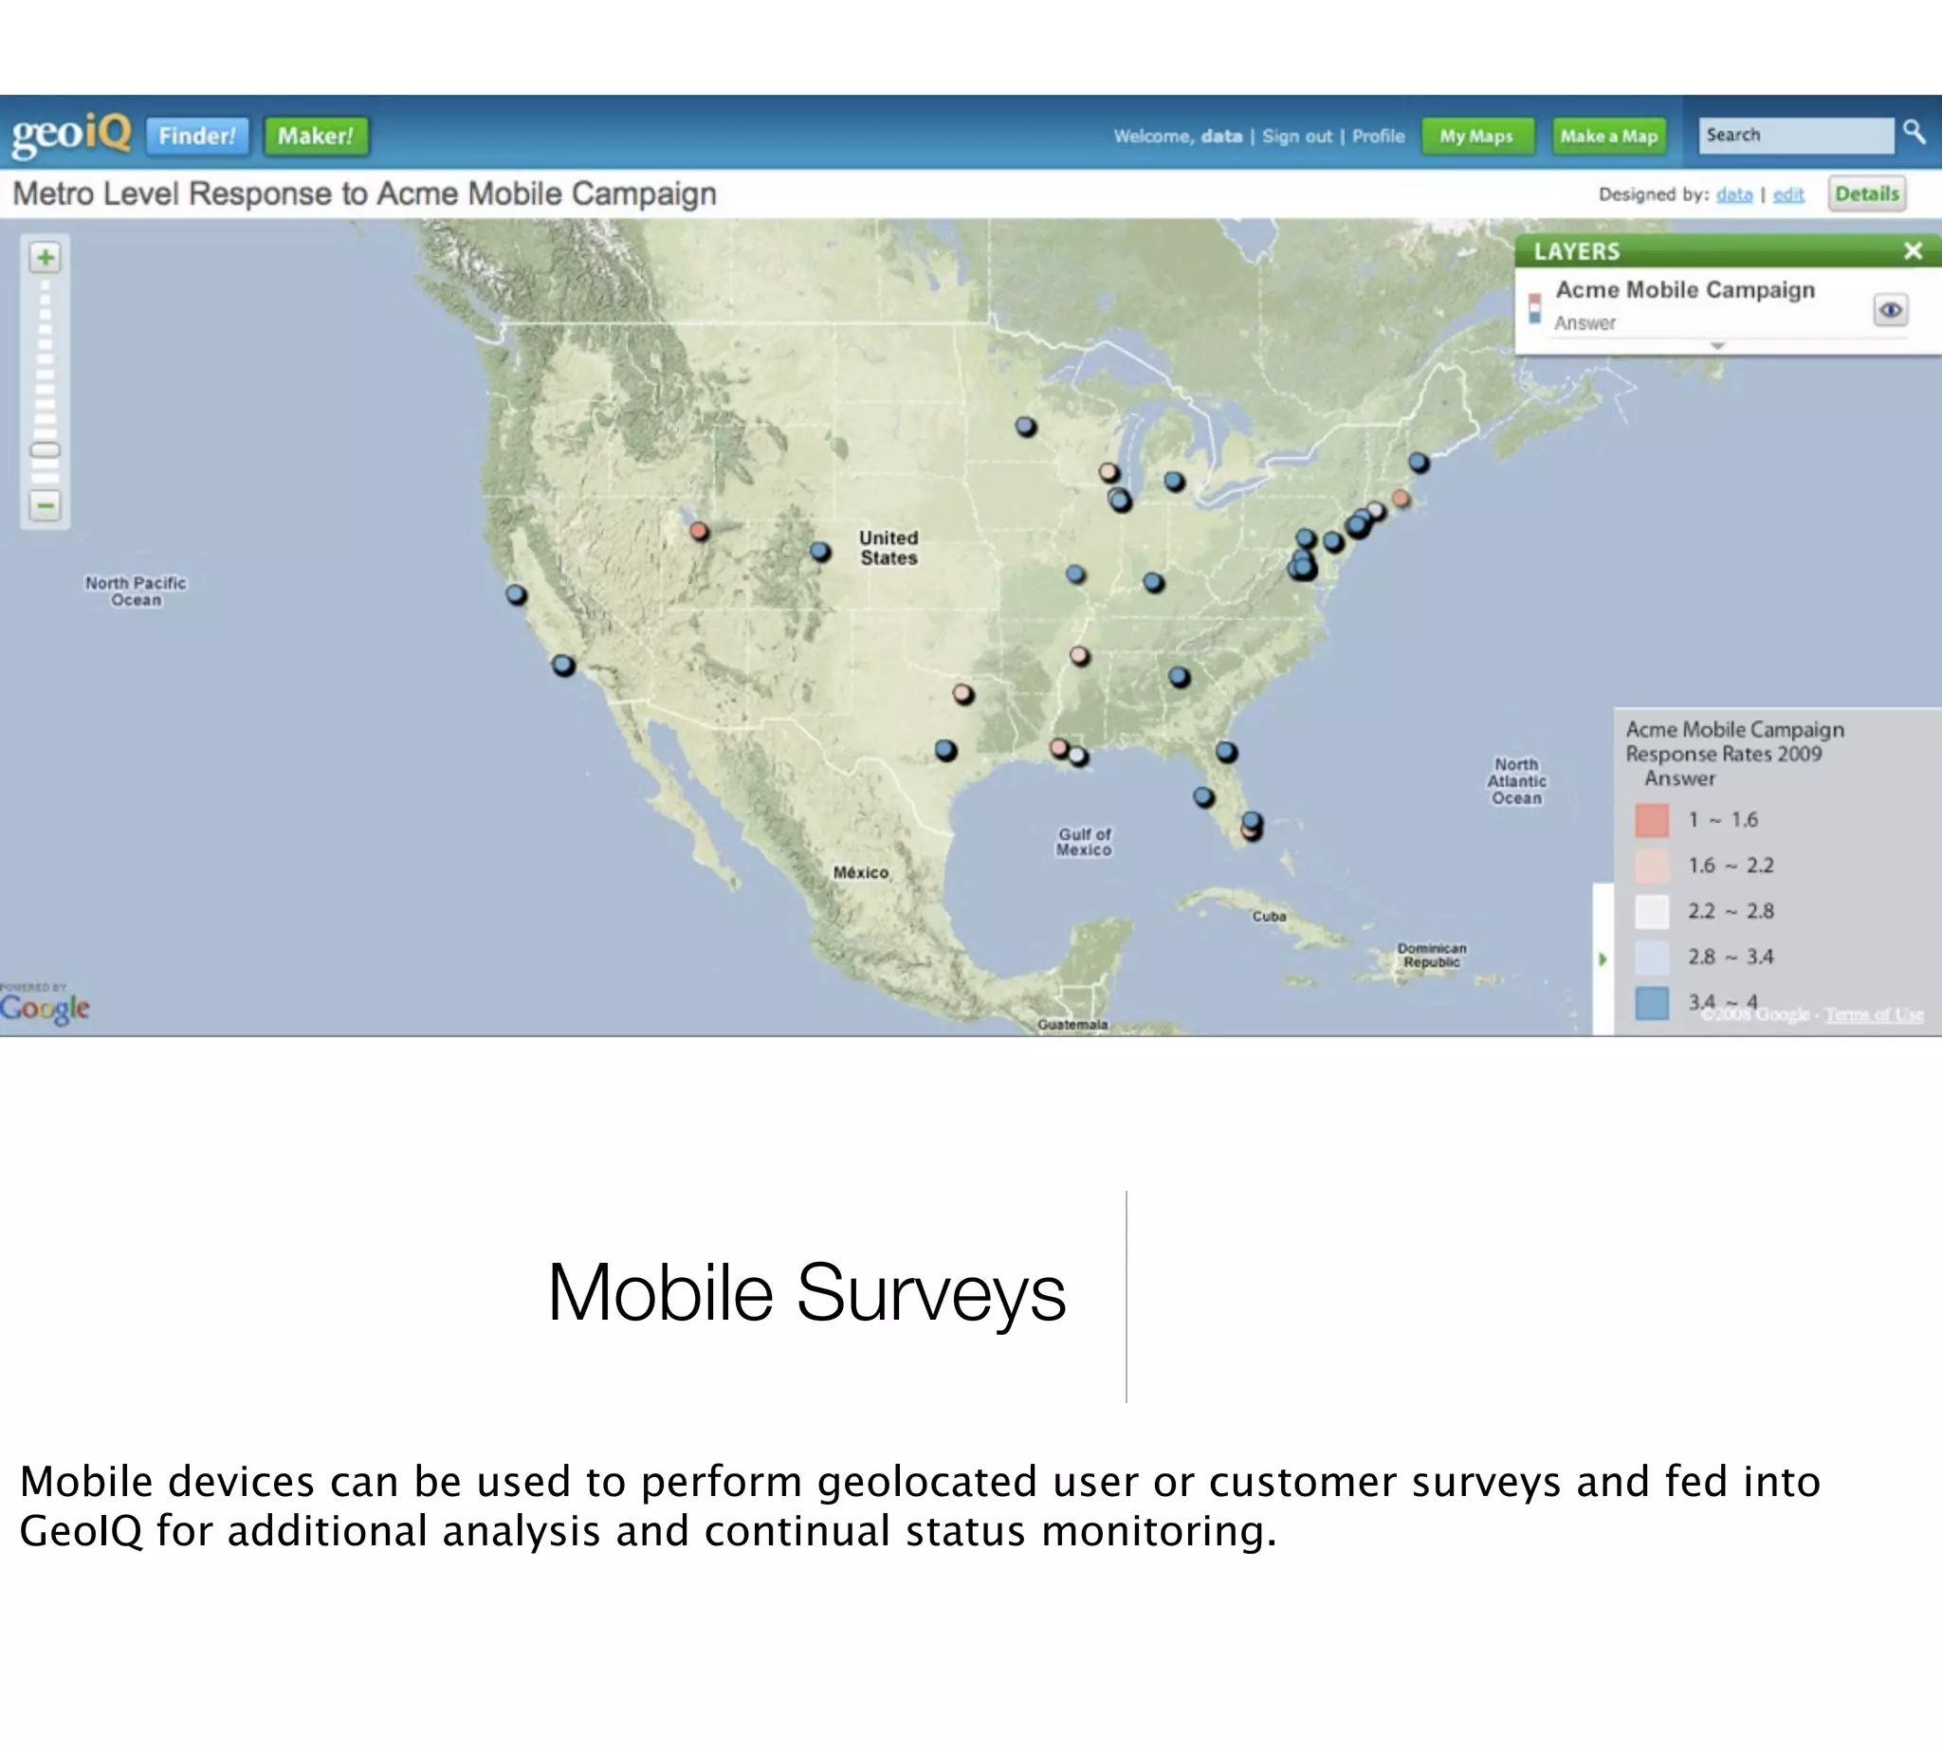Click the 'Welcome, data' text

click(1178, 136)
